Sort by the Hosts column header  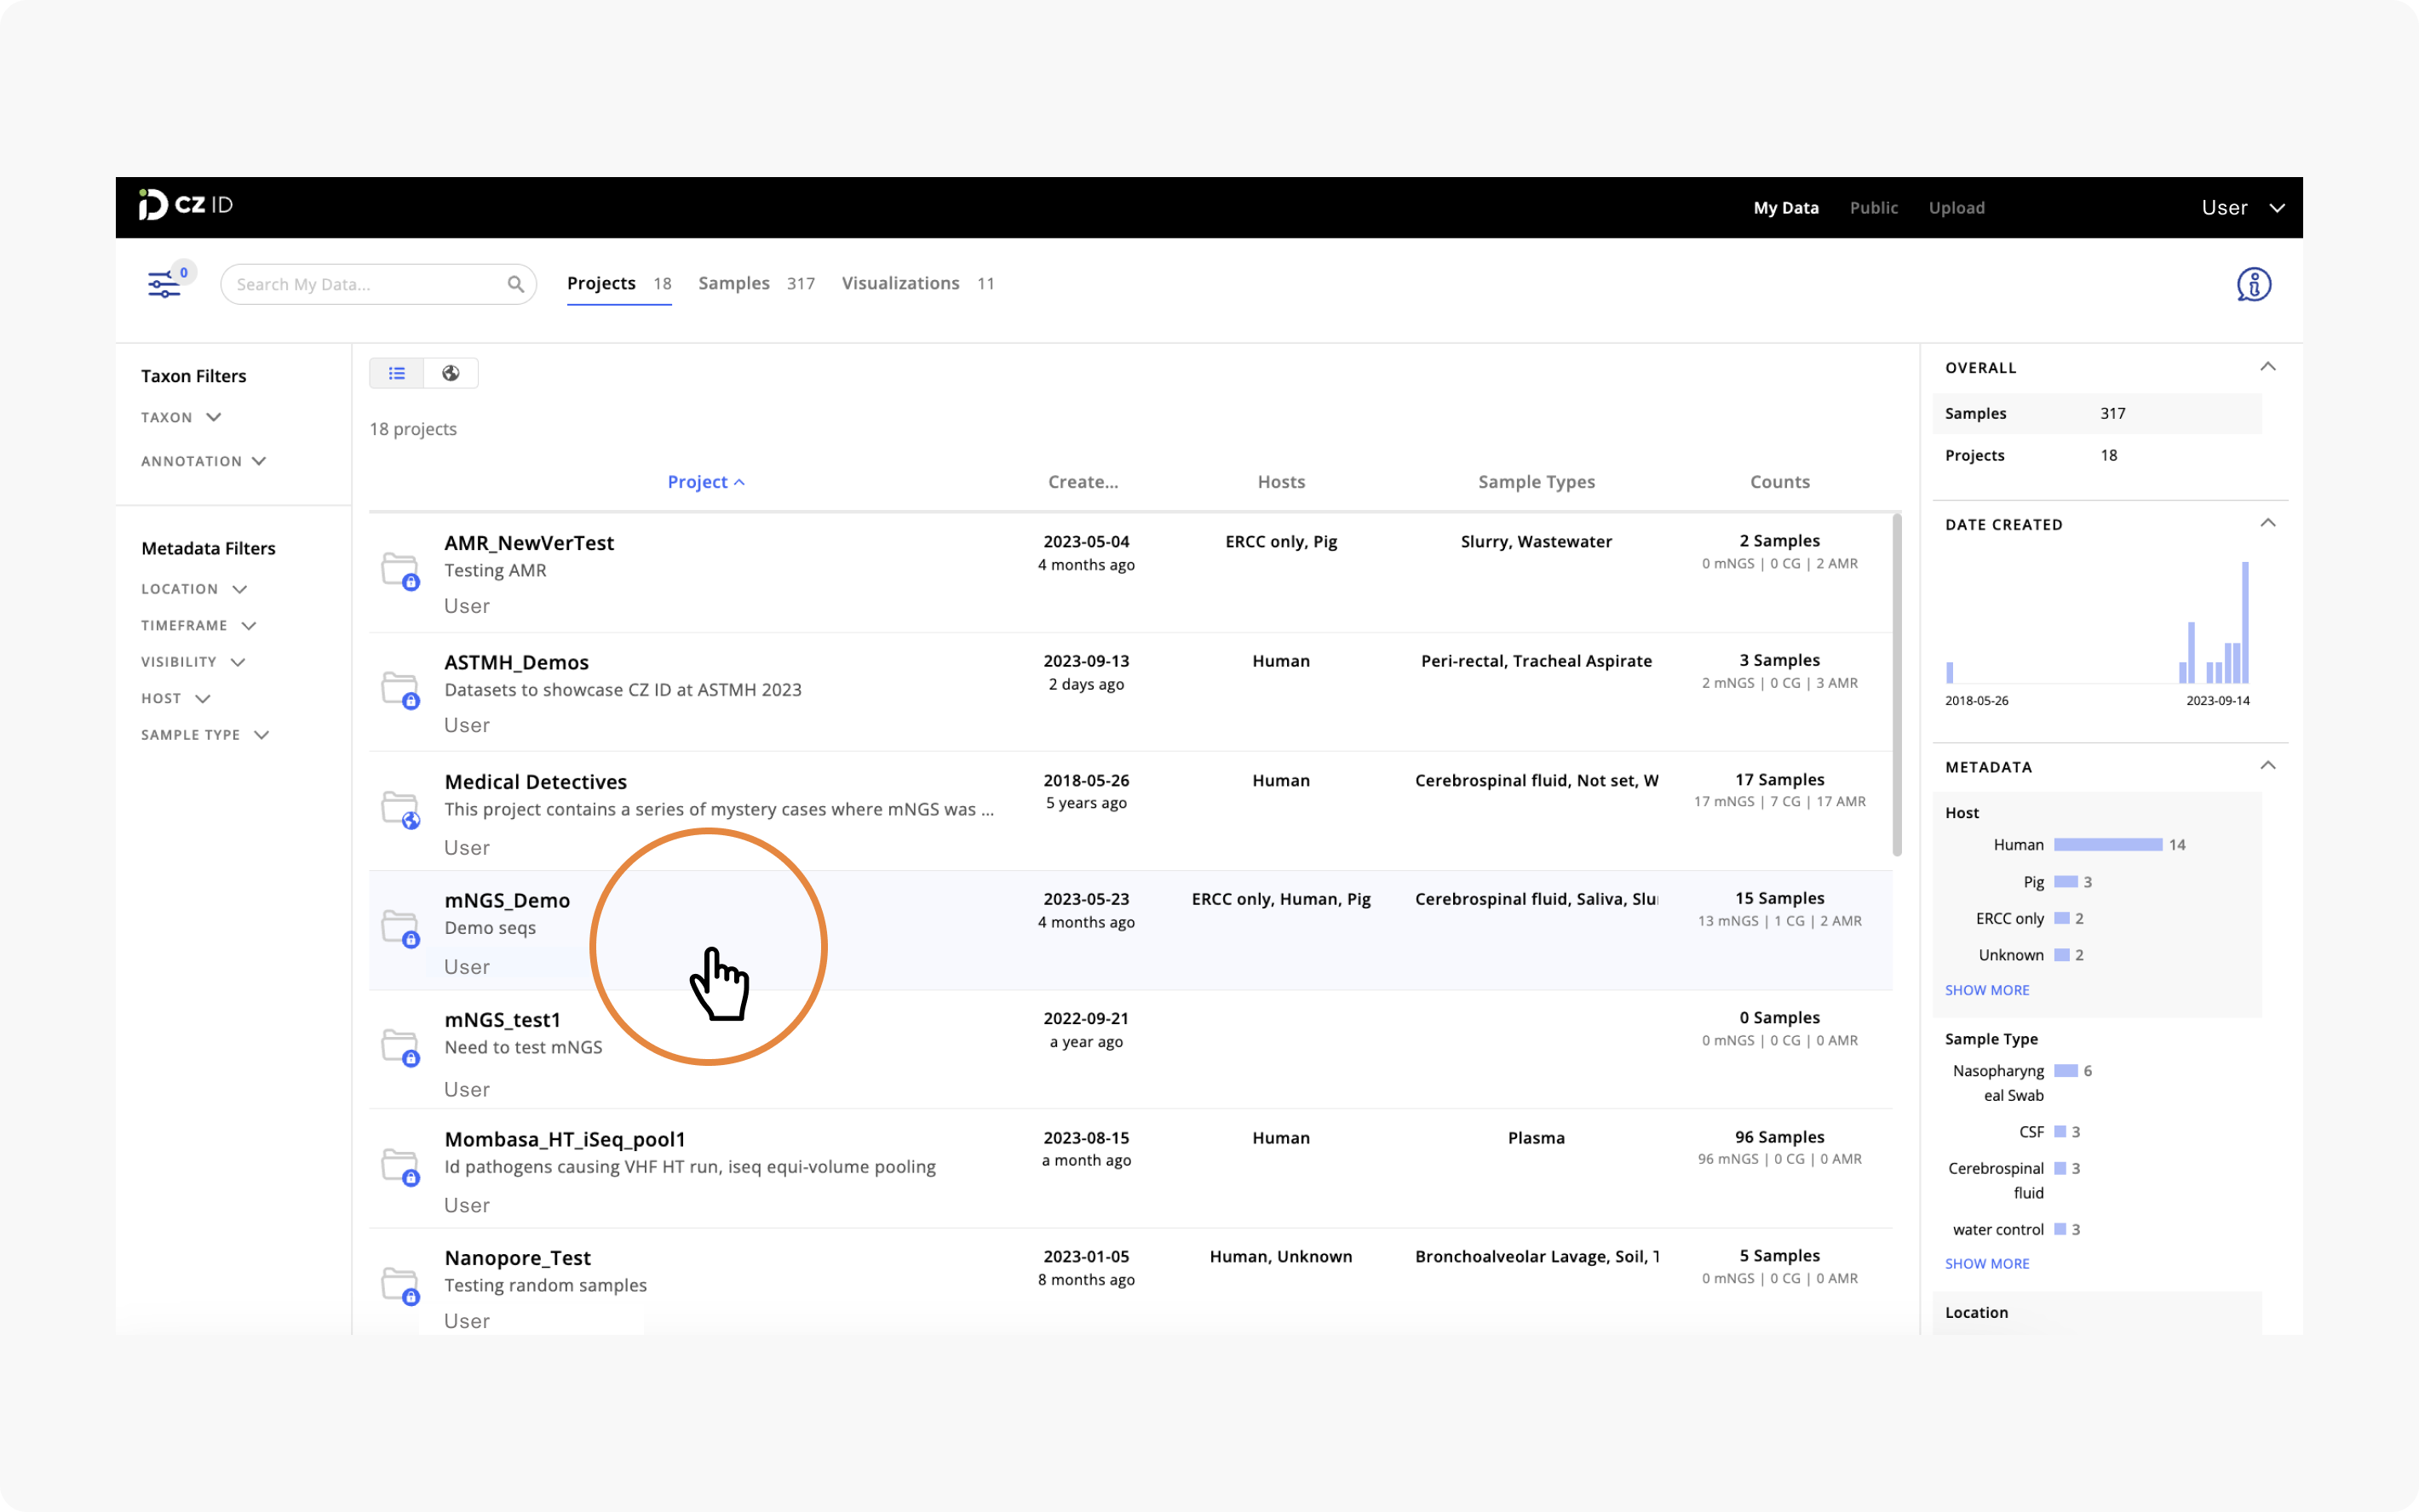tap(1280, 482)
